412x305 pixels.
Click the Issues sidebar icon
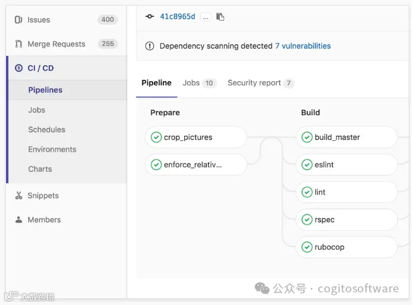pyautogui.click(x=19, y=20)
